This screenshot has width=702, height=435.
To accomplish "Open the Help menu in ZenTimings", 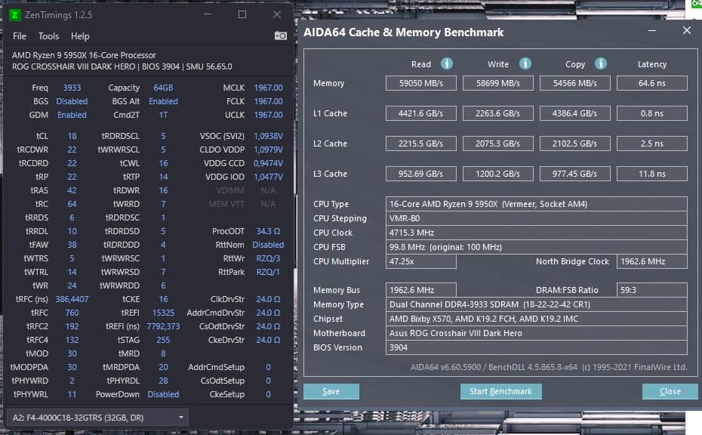I will [x=80, y=36].
